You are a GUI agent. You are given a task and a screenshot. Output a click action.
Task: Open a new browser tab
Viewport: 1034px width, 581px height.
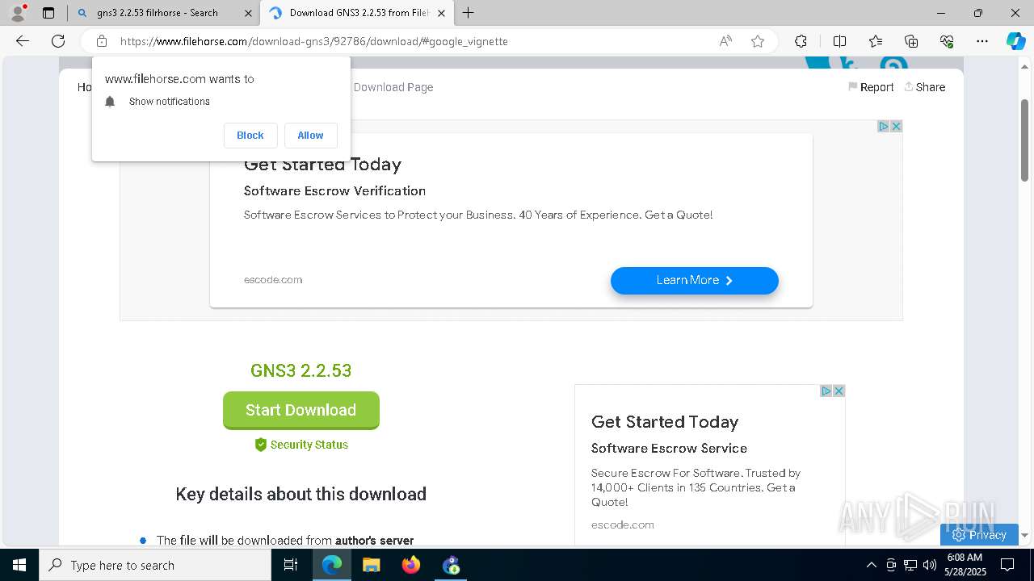click(x=469, y=13)
